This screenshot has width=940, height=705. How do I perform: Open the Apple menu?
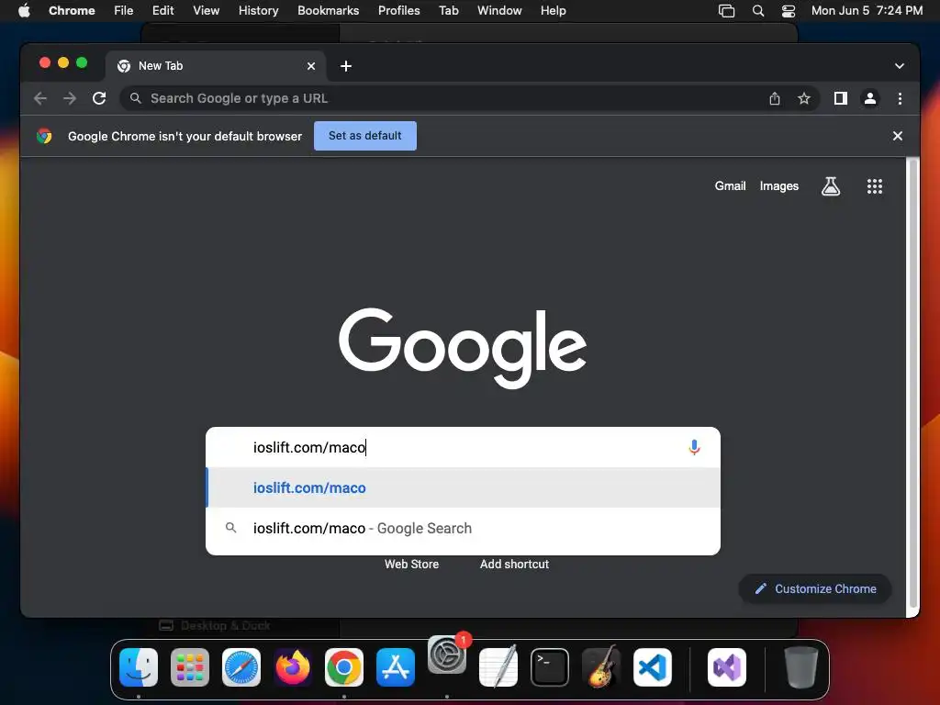coord(24,11)
